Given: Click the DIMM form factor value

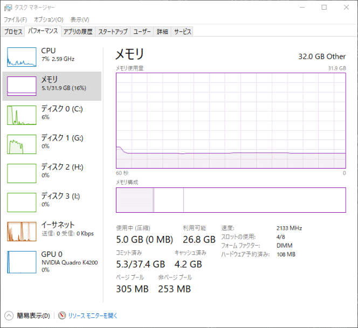Looking at the screenshot, I should pos(285,246).
